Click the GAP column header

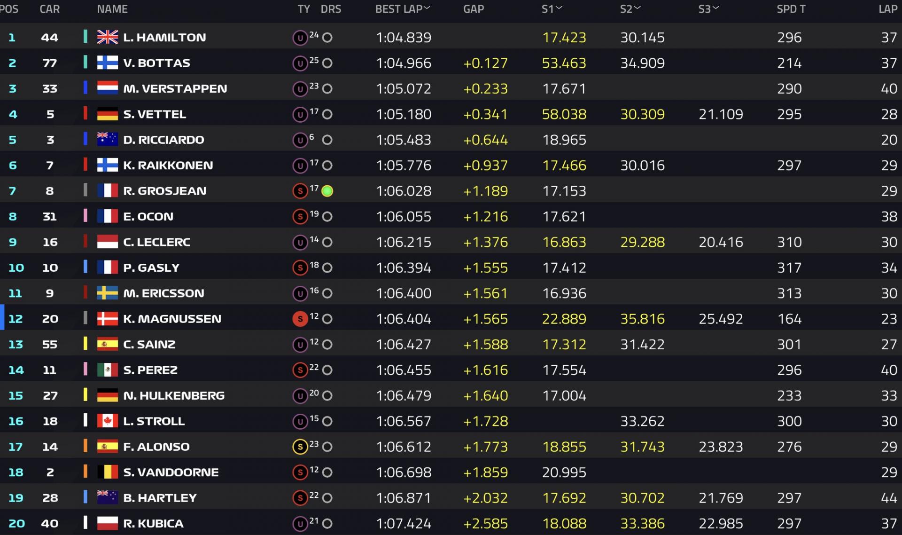tap(474, 9)
